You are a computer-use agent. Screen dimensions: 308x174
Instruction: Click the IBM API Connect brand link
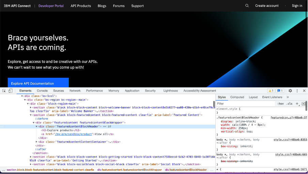(17, 6)
